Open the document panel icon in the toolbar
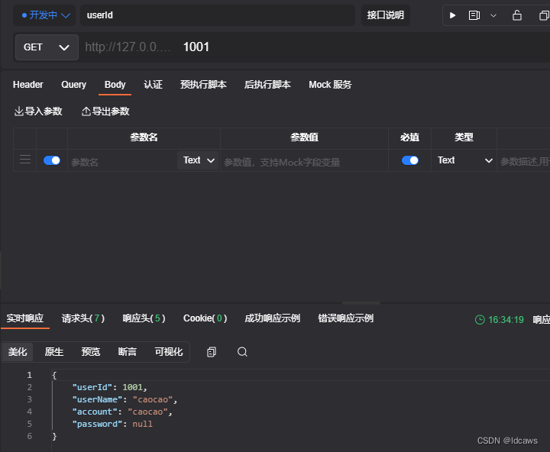Viewport: 550px width, 452px height. pyautogui.click(x=474, y=15)
